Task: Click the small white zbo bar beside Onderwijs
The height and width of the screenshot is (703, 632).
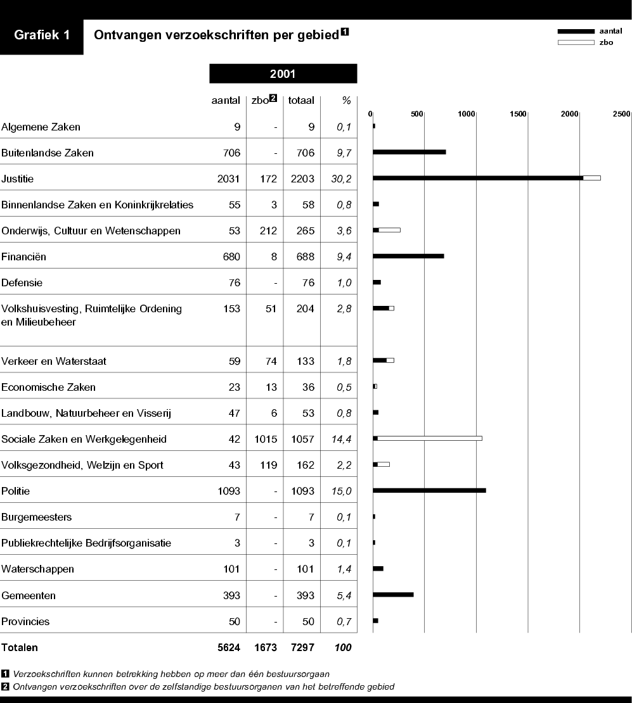Action: click(388, 231)
